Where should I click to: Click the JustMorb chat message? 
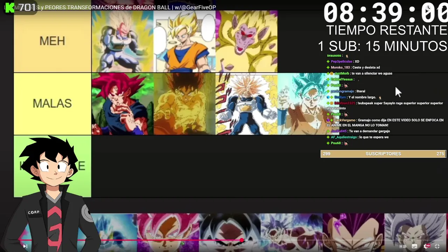tap(359, 73)
